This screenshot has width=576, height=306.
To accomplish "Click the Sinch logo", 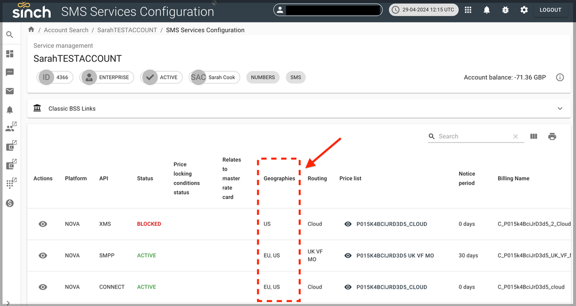I will point(31,10).
